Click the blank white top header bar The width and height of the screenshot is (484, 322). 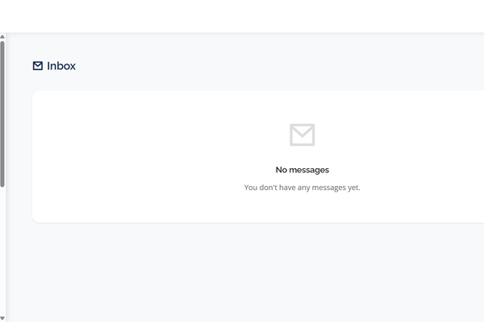coord(242,16)
